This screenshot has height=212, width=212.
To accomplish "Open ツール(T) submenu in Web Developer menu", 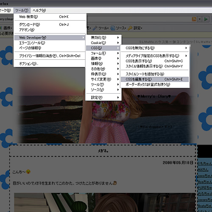I will (x=103, y=84).
